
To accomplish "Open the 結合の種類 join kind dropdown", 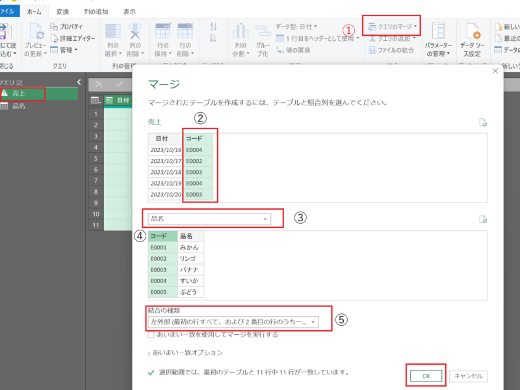I will click(x=233, y=322).
